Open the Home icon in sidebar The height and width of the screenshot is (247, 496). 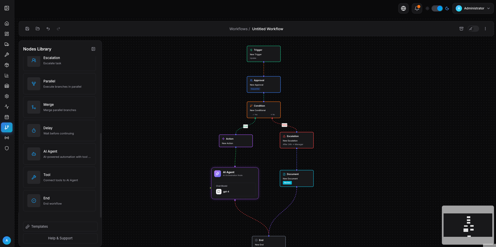click(x=7, y=24)
